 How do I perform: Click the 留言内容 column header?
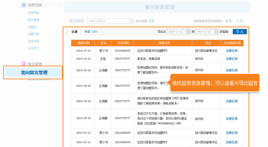pos(163,43)
